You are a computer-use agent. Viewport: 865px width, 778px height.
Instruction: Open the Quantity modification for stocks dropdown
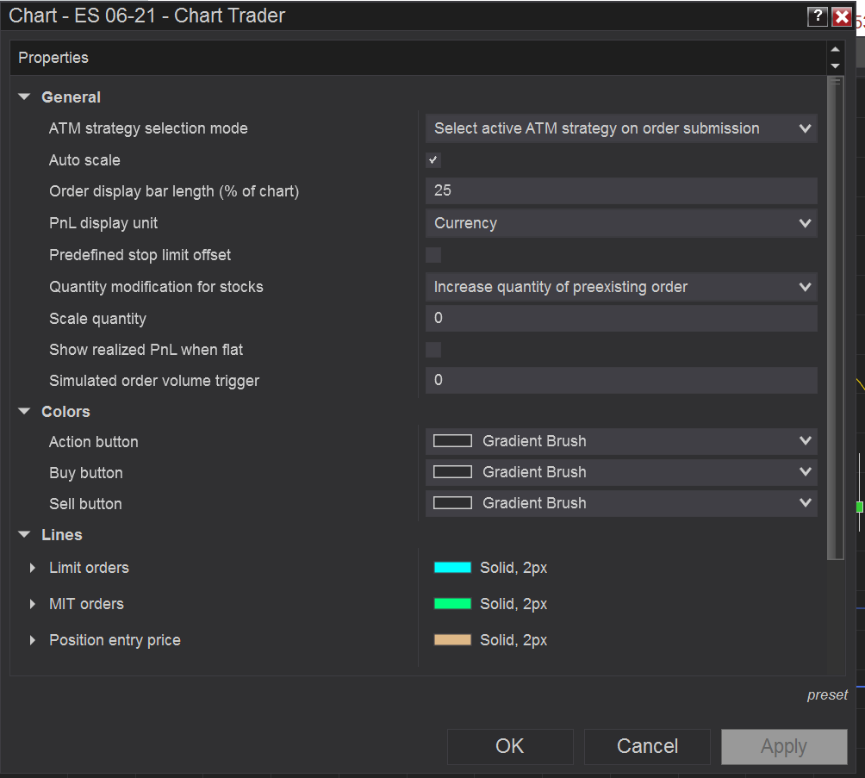(804, 286)
